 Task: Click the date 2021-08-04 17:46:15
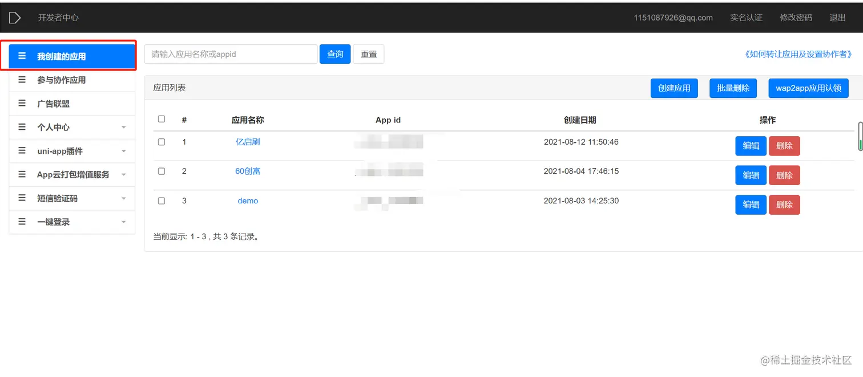coord(581,171)
